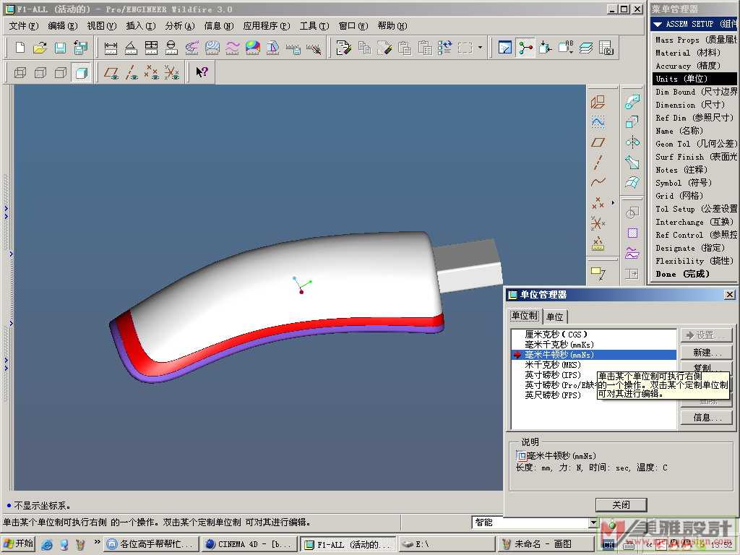Click the Mirror tool in the right toolbar

tap(632, 142)
